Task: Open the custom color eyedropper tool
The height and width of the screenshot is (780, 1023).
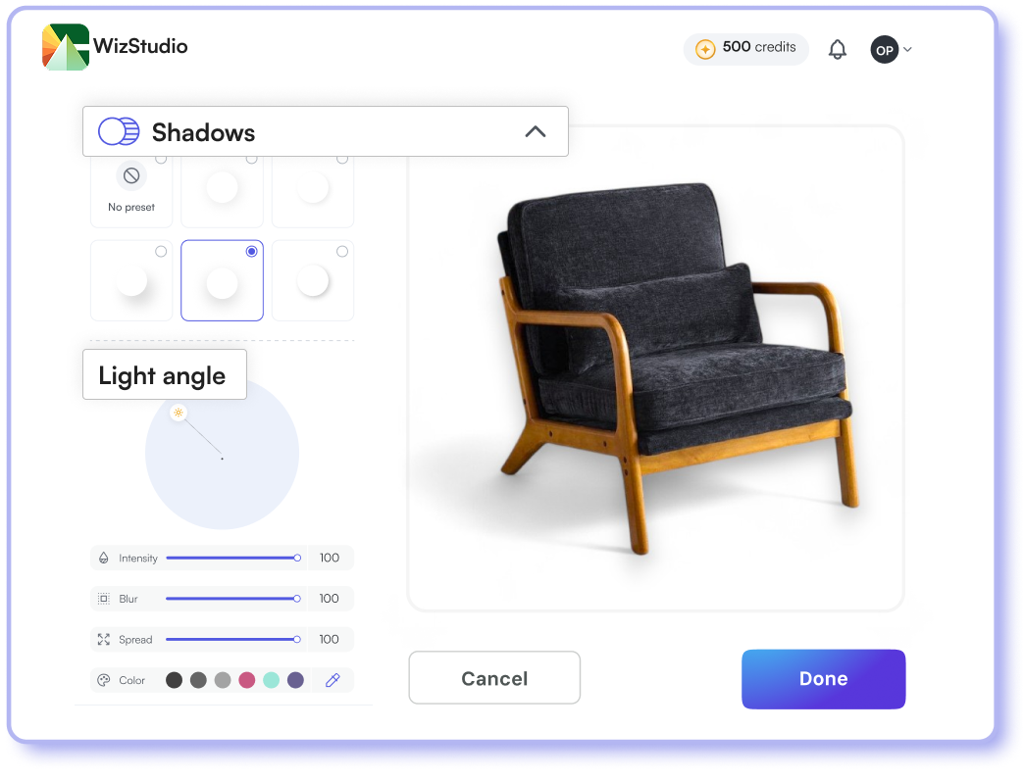Action: click(332, 680)
